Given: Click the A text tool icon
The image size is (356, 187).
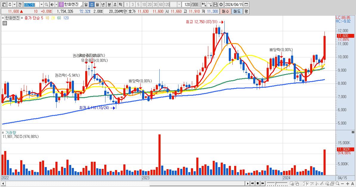Looking at the screenshot, I should coord(353,184).
